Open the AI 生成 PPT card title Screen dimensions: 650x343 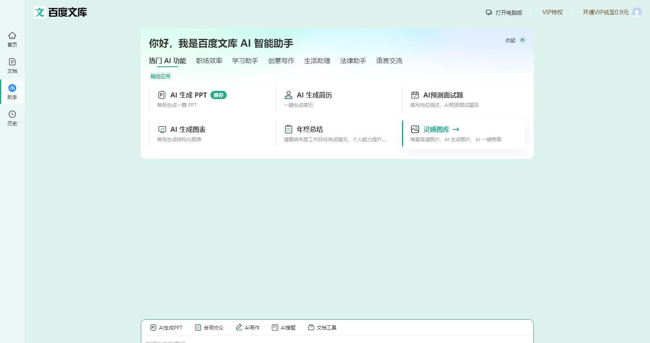[189, 95]
